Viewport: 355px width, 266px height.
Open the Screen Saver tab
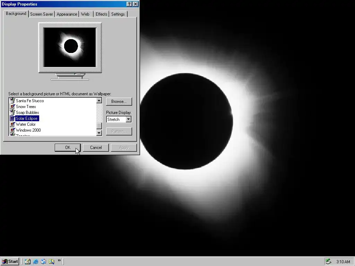[42, 14]
